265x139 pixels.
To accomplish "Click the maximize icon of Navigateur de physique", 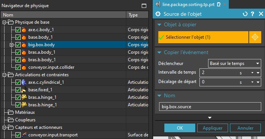I will click(144, 6).
